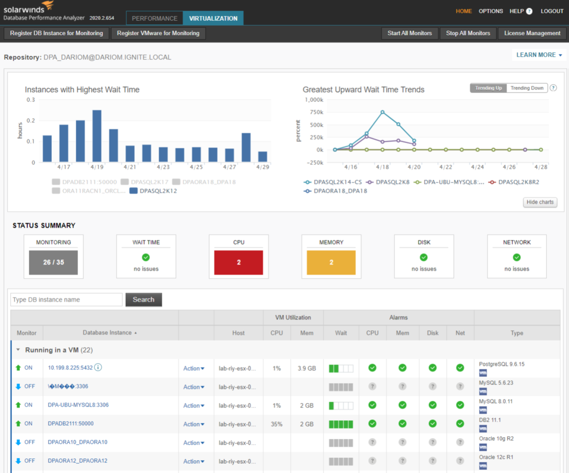Open the chart help icon next to Trending Down
Screen dimensions: 569x473
(553, 88)
